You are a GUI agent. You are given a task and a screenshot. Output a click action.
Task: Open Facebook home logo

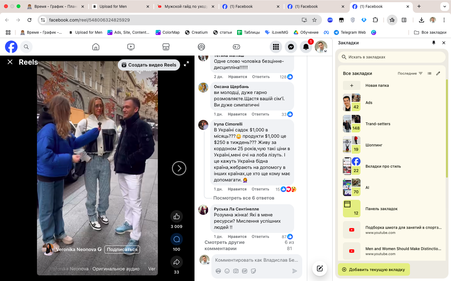pyautogui.click(x=11, y=47)
